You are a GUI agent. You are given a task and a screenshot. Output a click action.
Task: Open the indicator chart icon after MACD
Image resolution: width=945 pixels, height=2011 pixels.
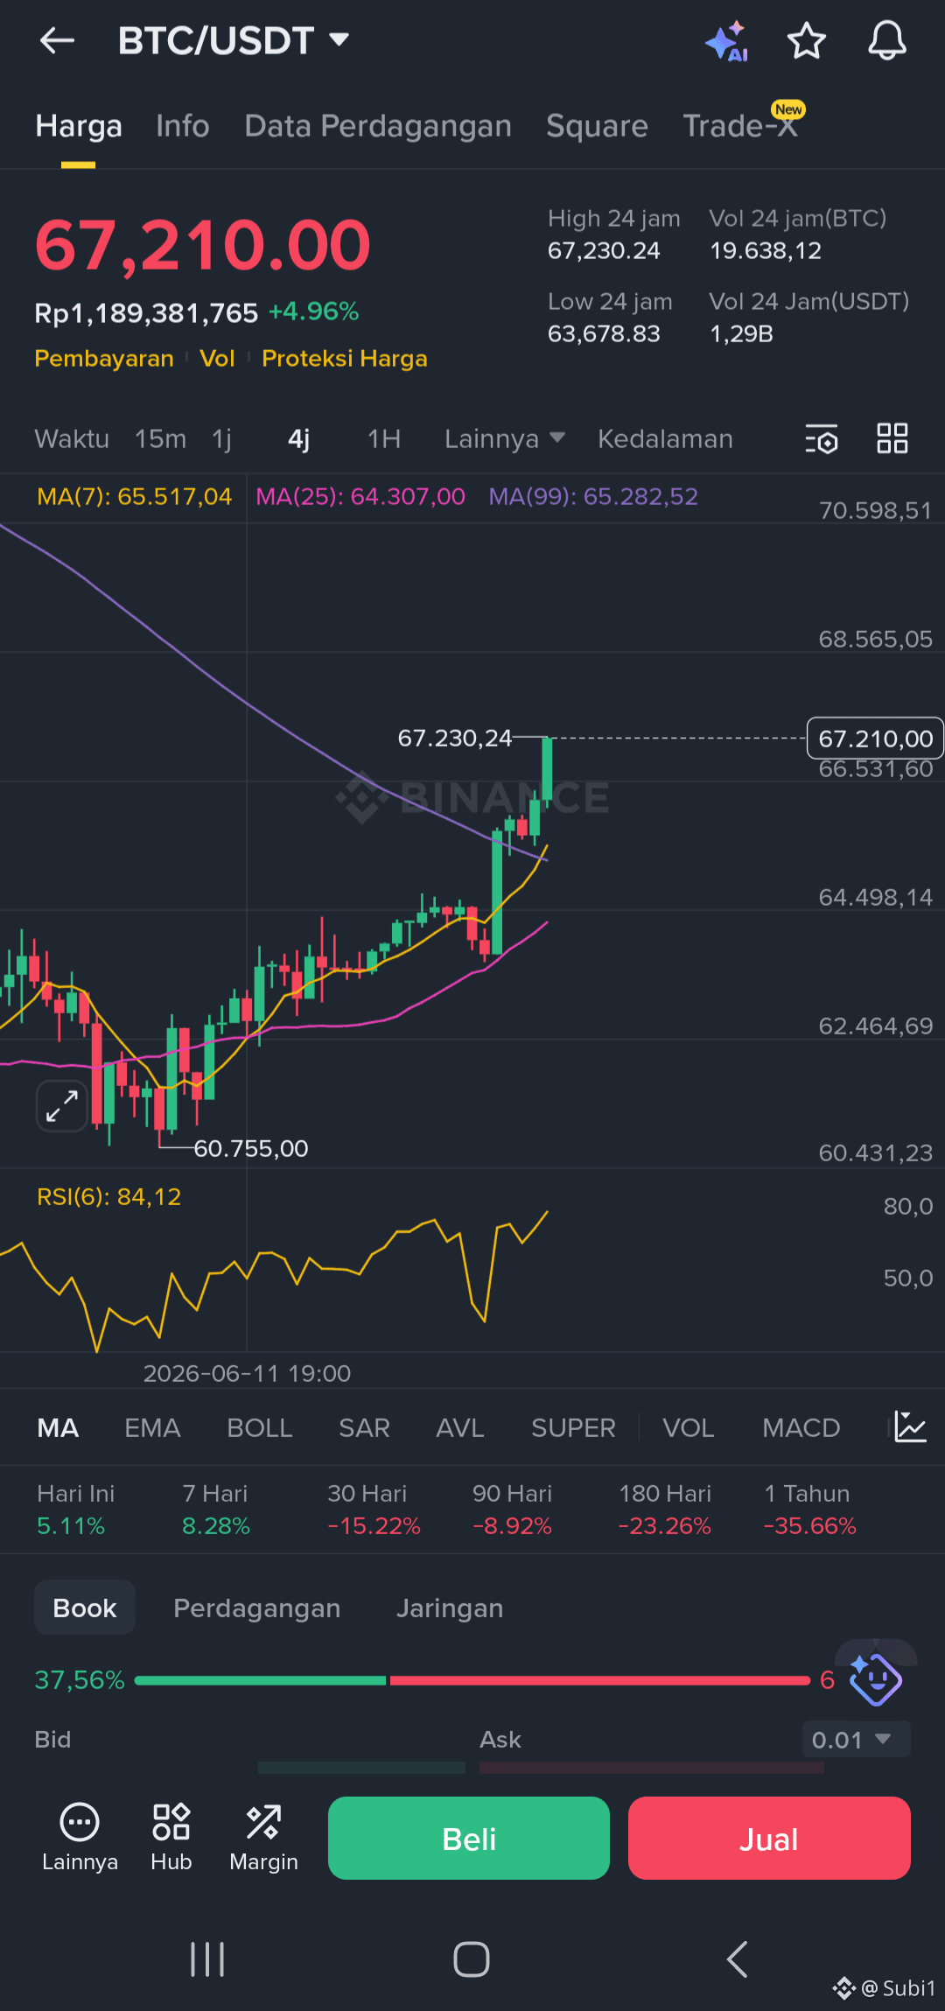pyautogui.click(x=911, y=1427)
